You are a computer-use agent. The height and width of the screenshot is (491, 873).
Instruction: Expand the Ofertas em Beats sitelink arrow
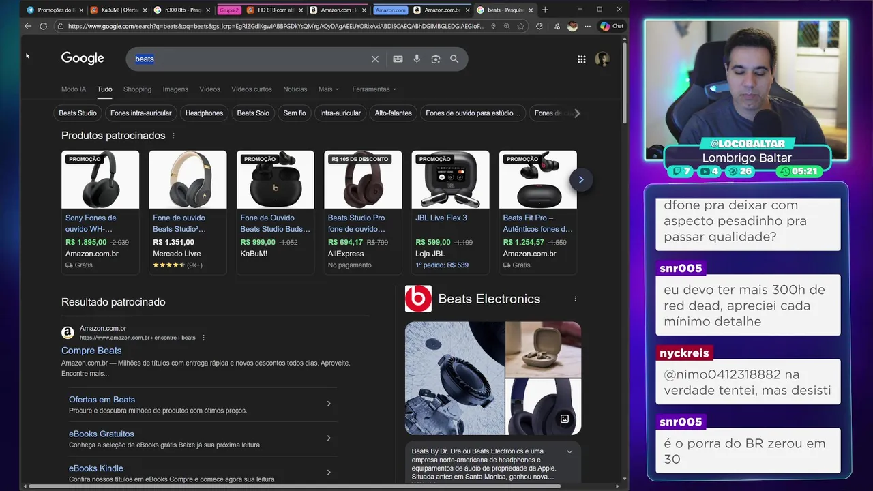pyautogui.click(x=329, y=404)
